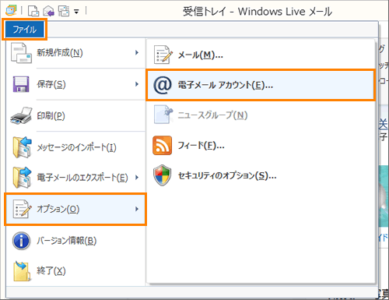Click the send/receive quick access icon

click(x=64, y=11)
